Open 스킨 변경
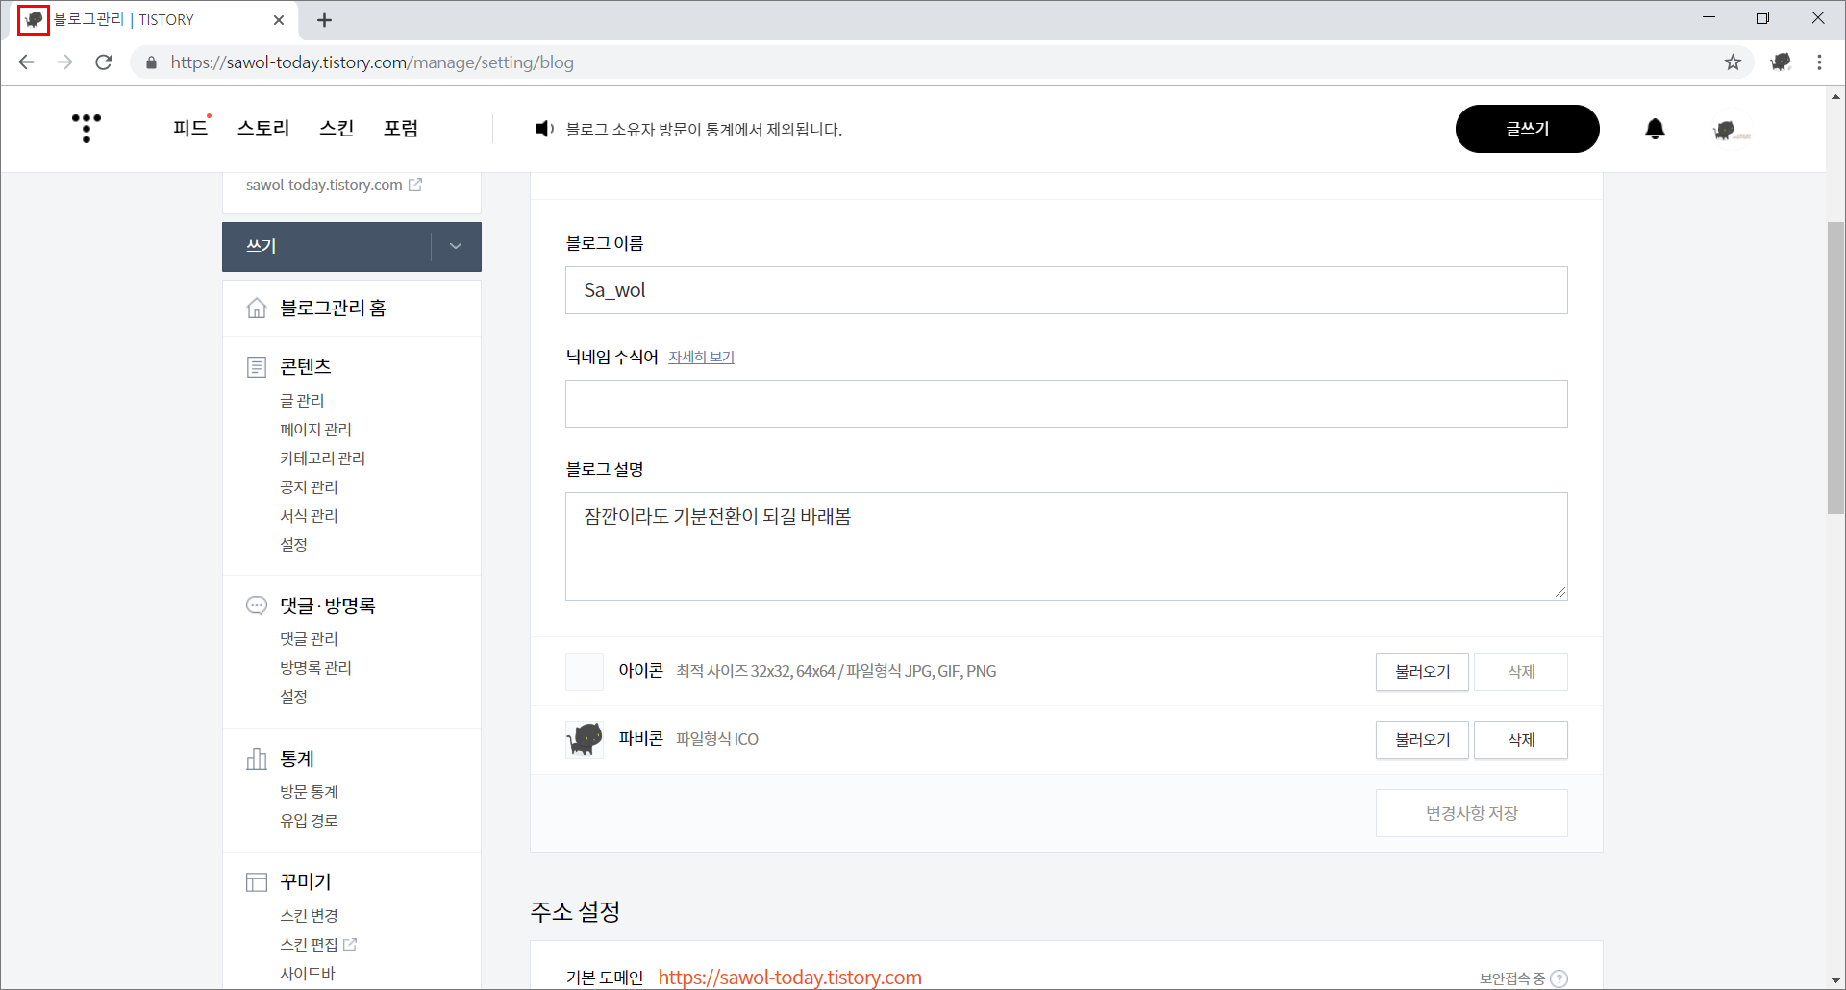This screenshot has height=990, width=1846. pos(309,916)
